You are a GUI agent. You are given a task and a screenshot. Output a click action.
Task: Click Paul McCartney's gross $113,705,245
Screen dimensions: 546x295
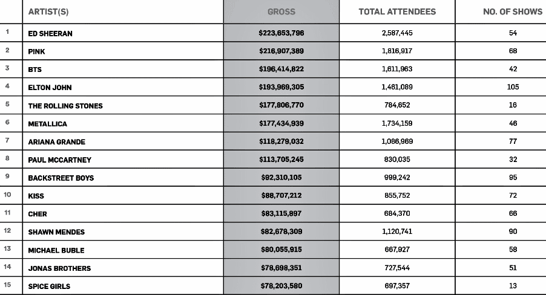281,160
